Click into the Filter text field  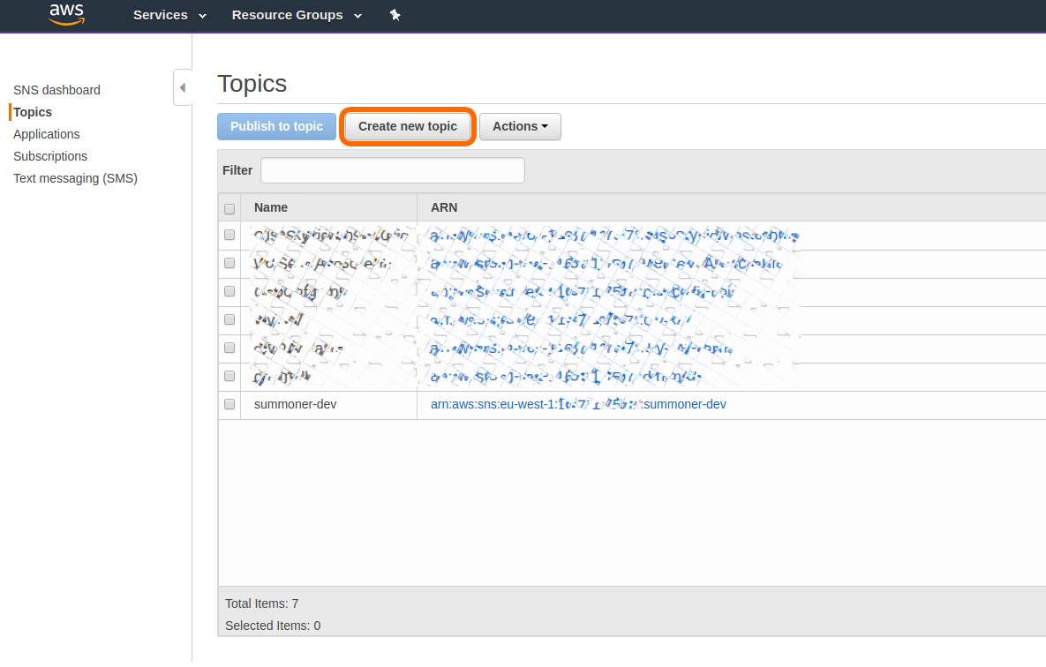[x=392, y=170]
